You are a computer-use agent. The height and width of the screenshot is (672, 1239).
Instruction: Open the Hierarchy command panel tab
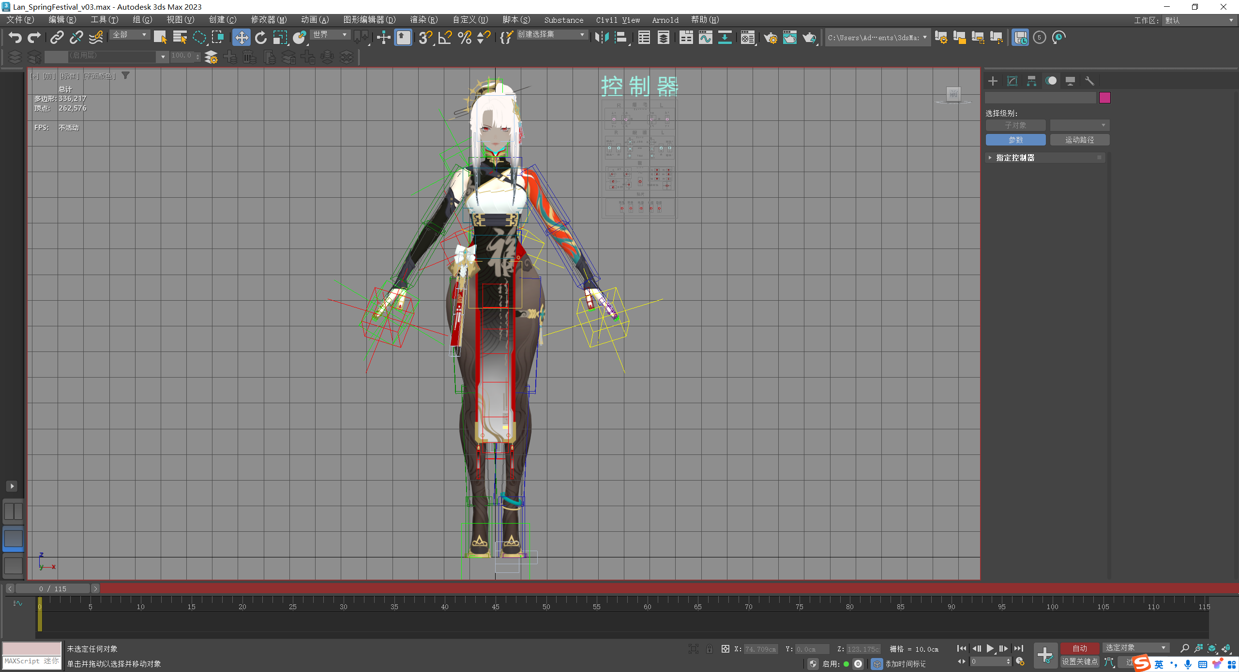[x=1031, y=81]
